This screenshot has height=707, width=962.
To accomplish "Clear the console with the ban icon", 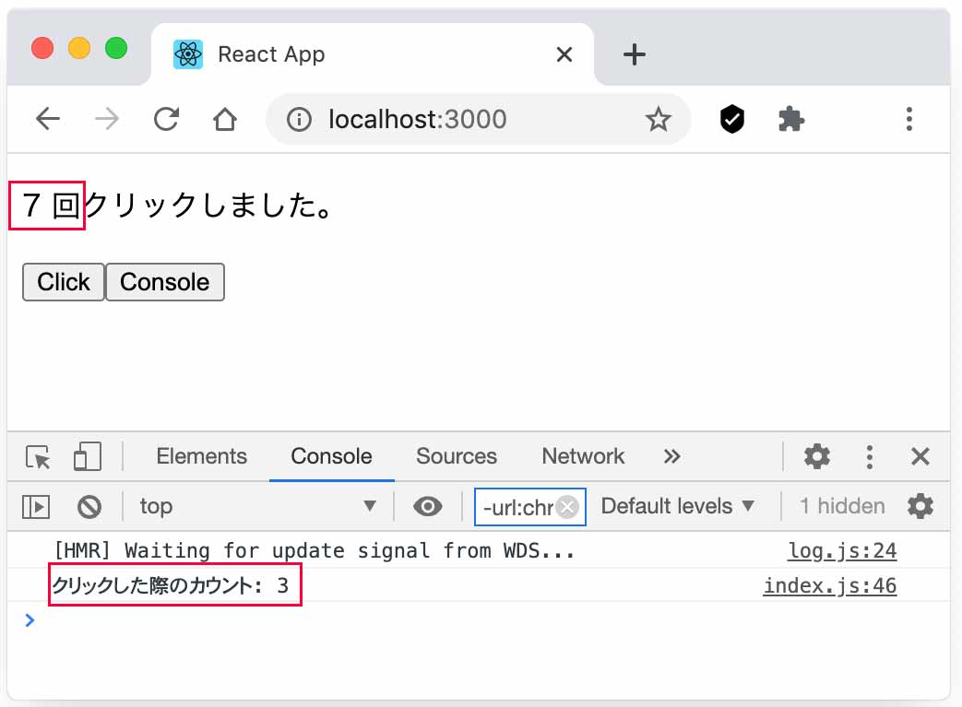I will (x=89, y=506).
